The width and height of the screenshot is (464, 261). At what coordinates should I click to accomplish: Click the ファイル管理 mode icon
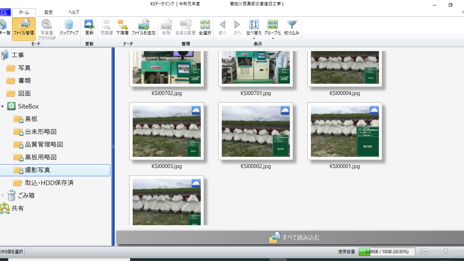(23, 27)
